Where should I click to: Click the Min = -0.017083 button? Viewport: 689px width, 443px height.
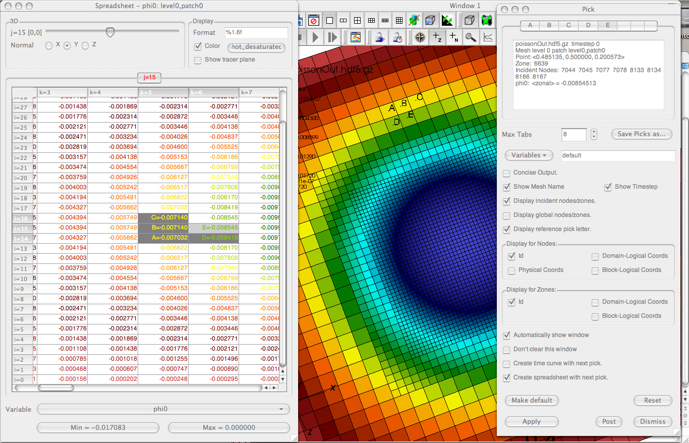point(99,428)
